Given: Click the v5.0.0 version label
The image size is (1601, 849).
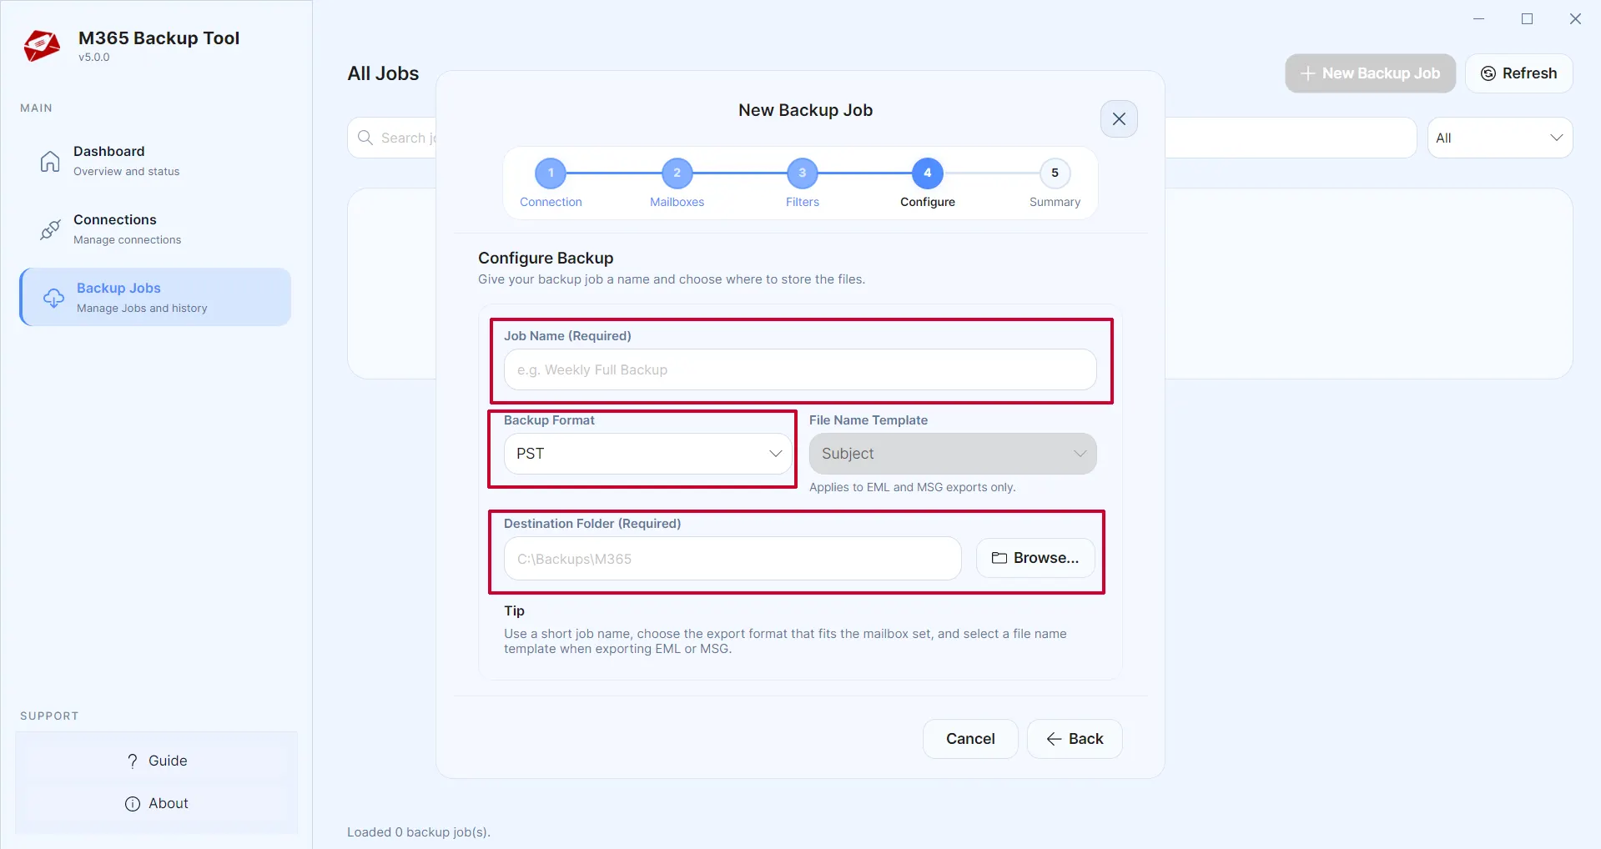Looking at the screenshot, I should pyautogui.click(x=94, y=58).
